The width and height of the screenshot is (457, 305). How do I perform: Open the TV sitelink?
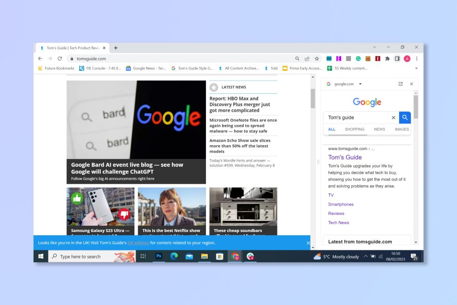point(331,195)
